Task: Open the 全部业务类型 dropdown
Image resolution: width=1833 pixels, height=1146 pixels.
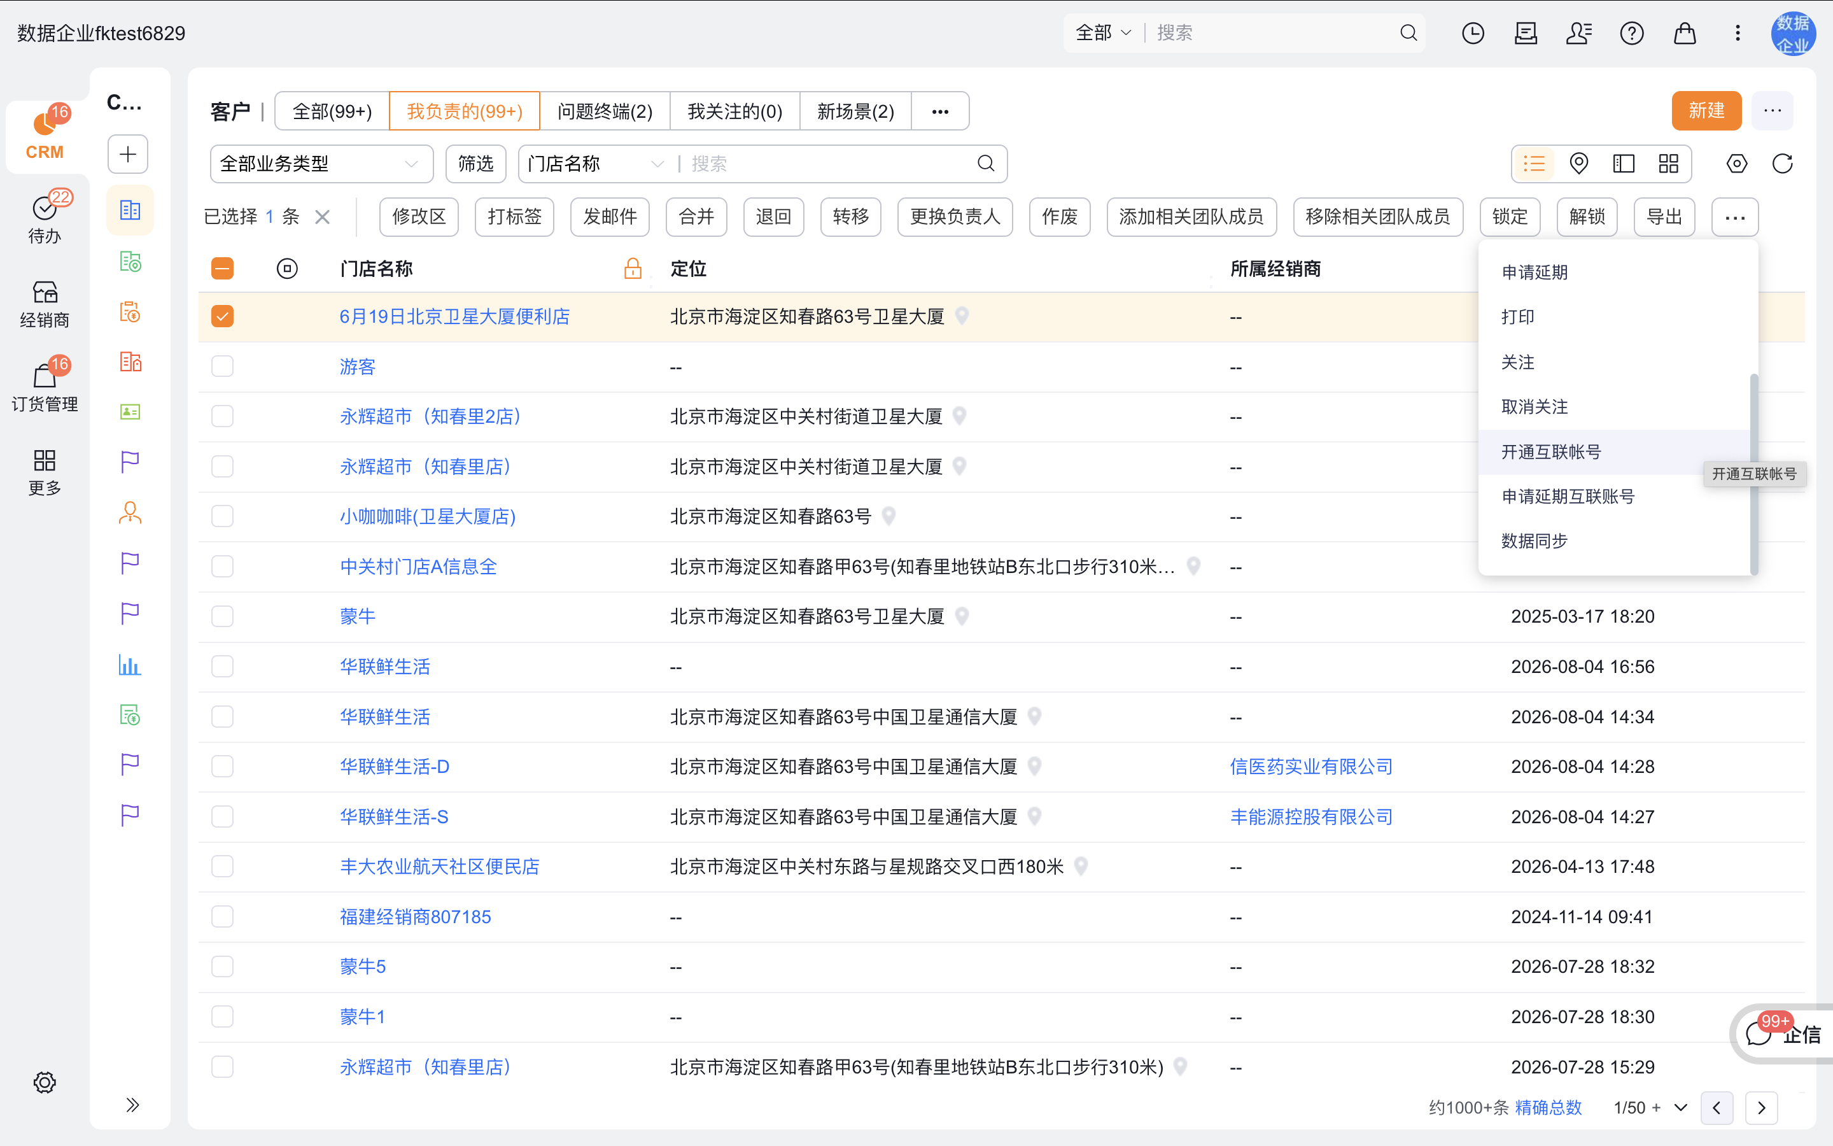Action: click(321, 164)
